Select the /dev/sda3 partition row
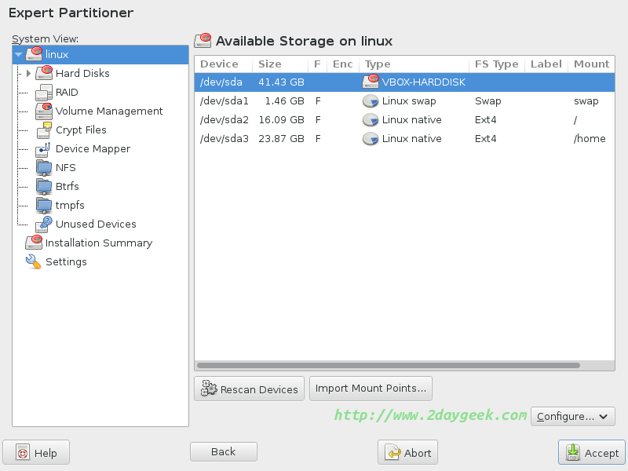The image size is (628, 471). [392, 139]
